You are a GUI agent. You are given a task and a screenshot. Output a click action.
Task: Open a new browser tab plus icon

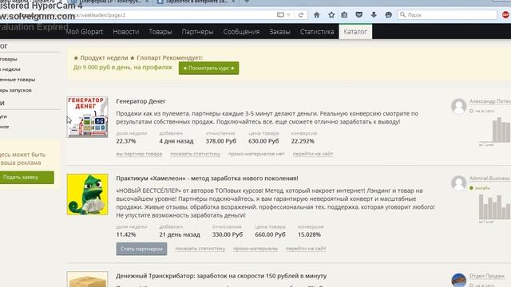(x=247, y=2)
